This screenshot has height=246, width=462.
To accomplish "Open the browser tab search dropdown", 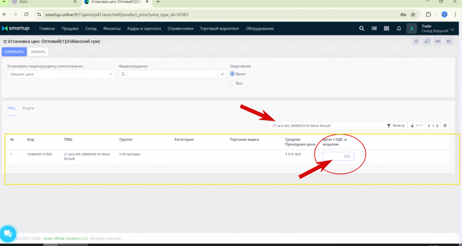I will pos(4,2).
